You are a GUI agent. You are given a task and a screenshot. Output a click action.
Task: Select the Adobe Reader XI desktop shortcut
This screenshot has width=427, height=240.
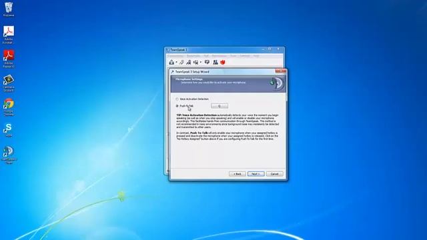9,59
